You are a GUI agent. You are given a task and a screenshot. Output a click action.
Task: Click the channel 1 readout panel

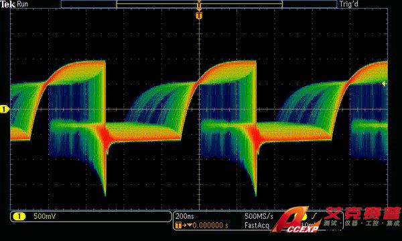pos(90,217)
